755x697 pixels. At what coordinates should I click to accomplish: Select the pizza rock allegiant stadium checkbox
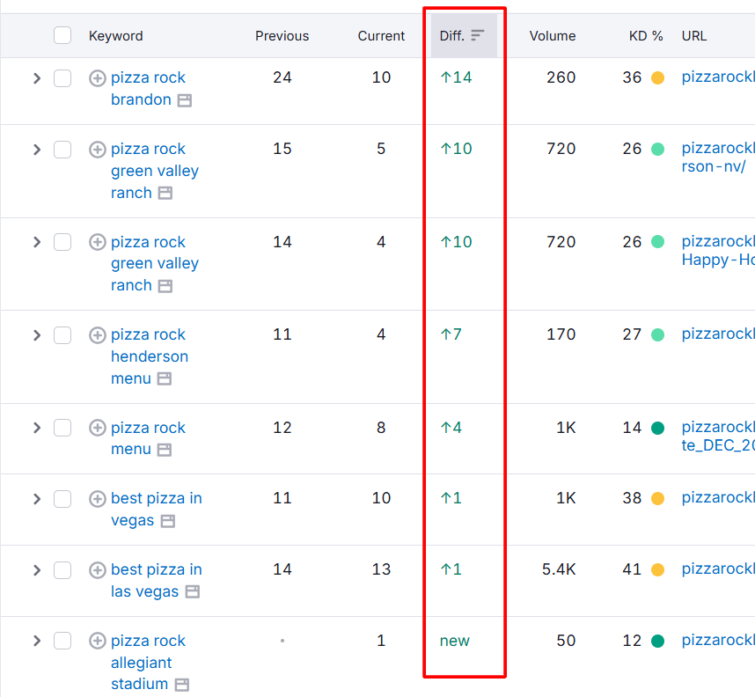(x=62, y=641)
